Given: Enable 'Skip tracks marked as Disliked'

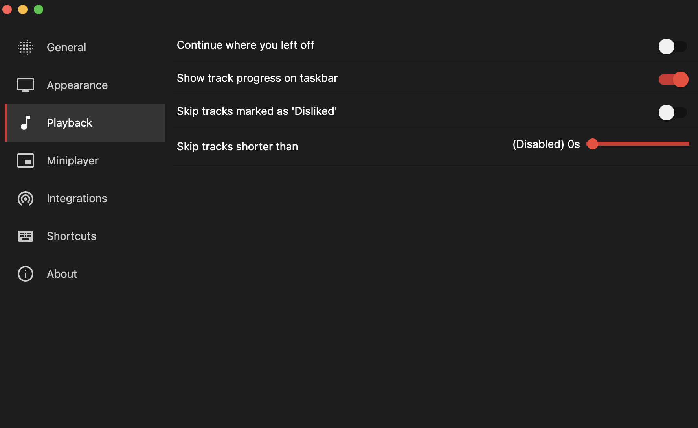Looking at the screenshot, I should [x=672, y=113].
